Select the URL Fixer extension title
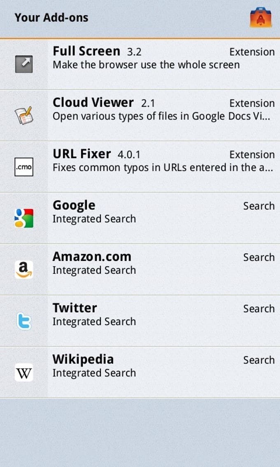 pyautogui.click(x=82, y=154)
